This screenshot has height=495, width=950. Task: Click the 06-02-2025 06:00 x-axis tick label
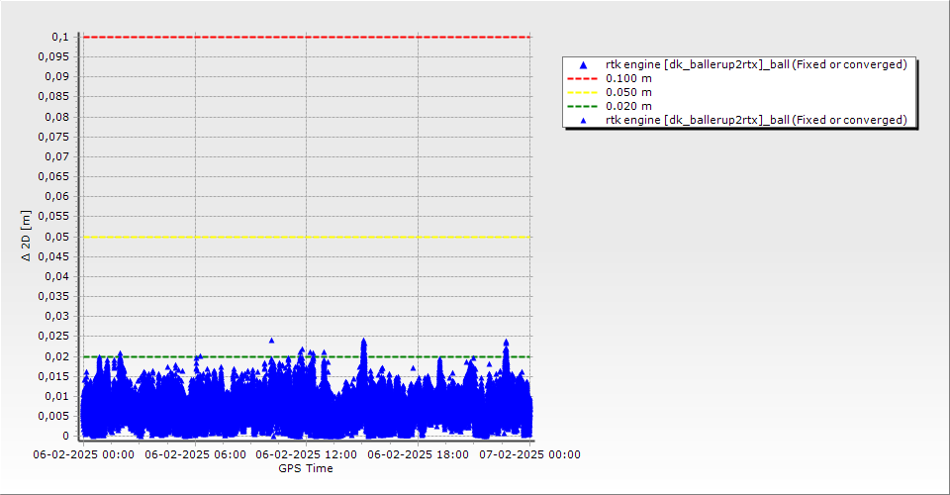[195, 454]
